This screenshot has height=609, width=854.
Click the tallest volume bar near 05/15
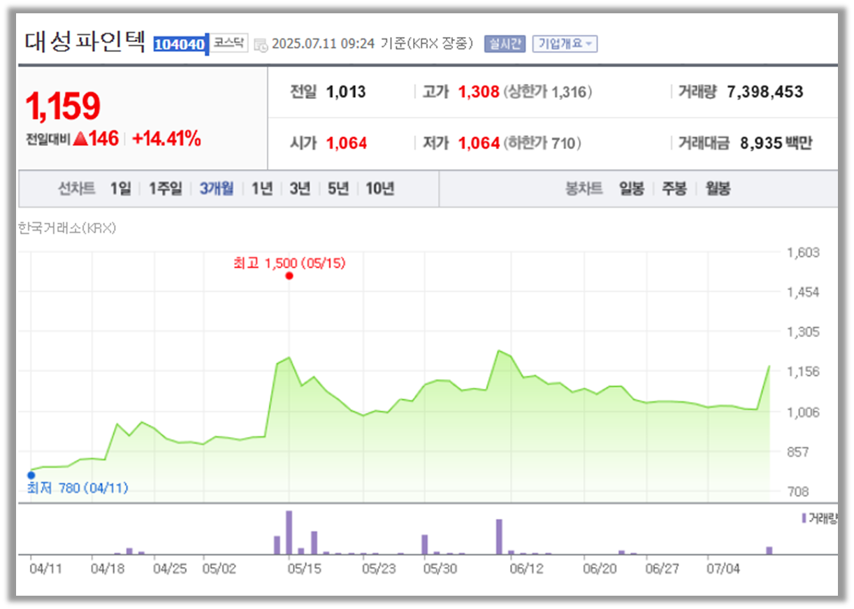(289, 533)
